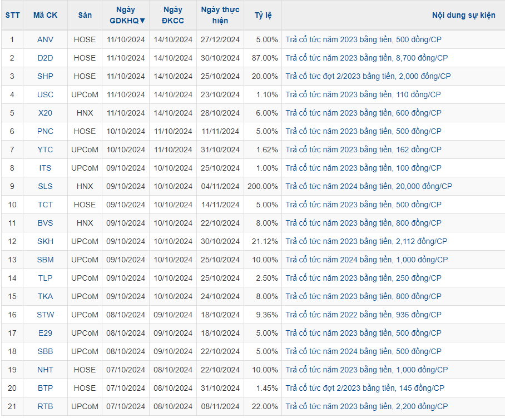Open the USC ticker link
This screenshot has height=418, width=505.
[45, 94]
